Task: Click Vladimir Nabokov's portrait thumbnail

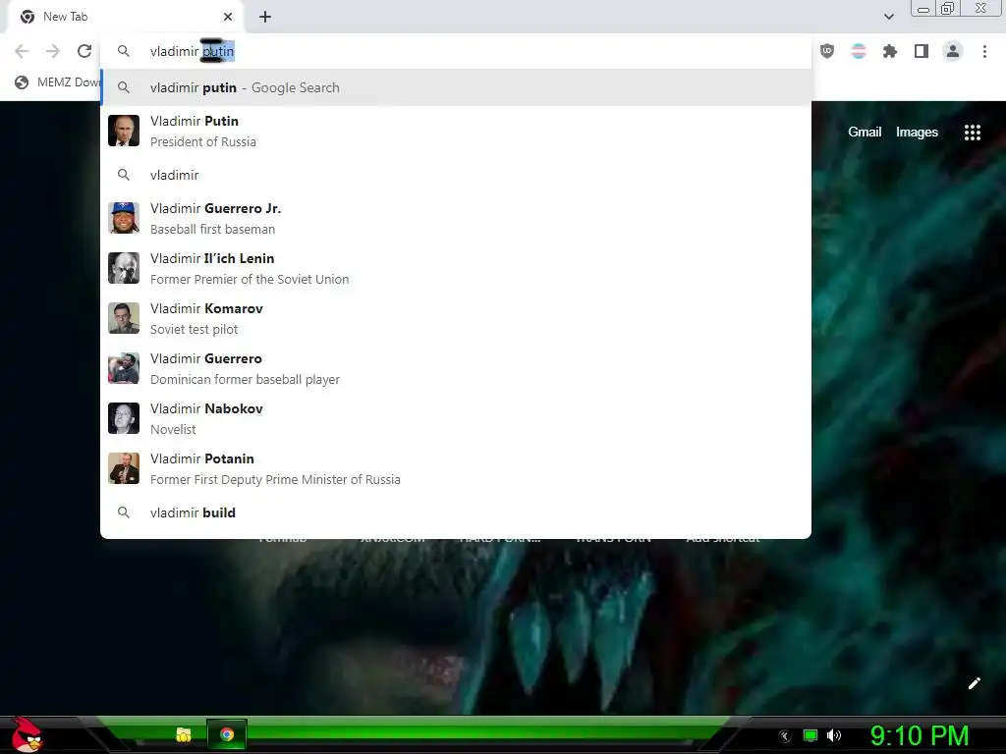Action: click(124, 418)
